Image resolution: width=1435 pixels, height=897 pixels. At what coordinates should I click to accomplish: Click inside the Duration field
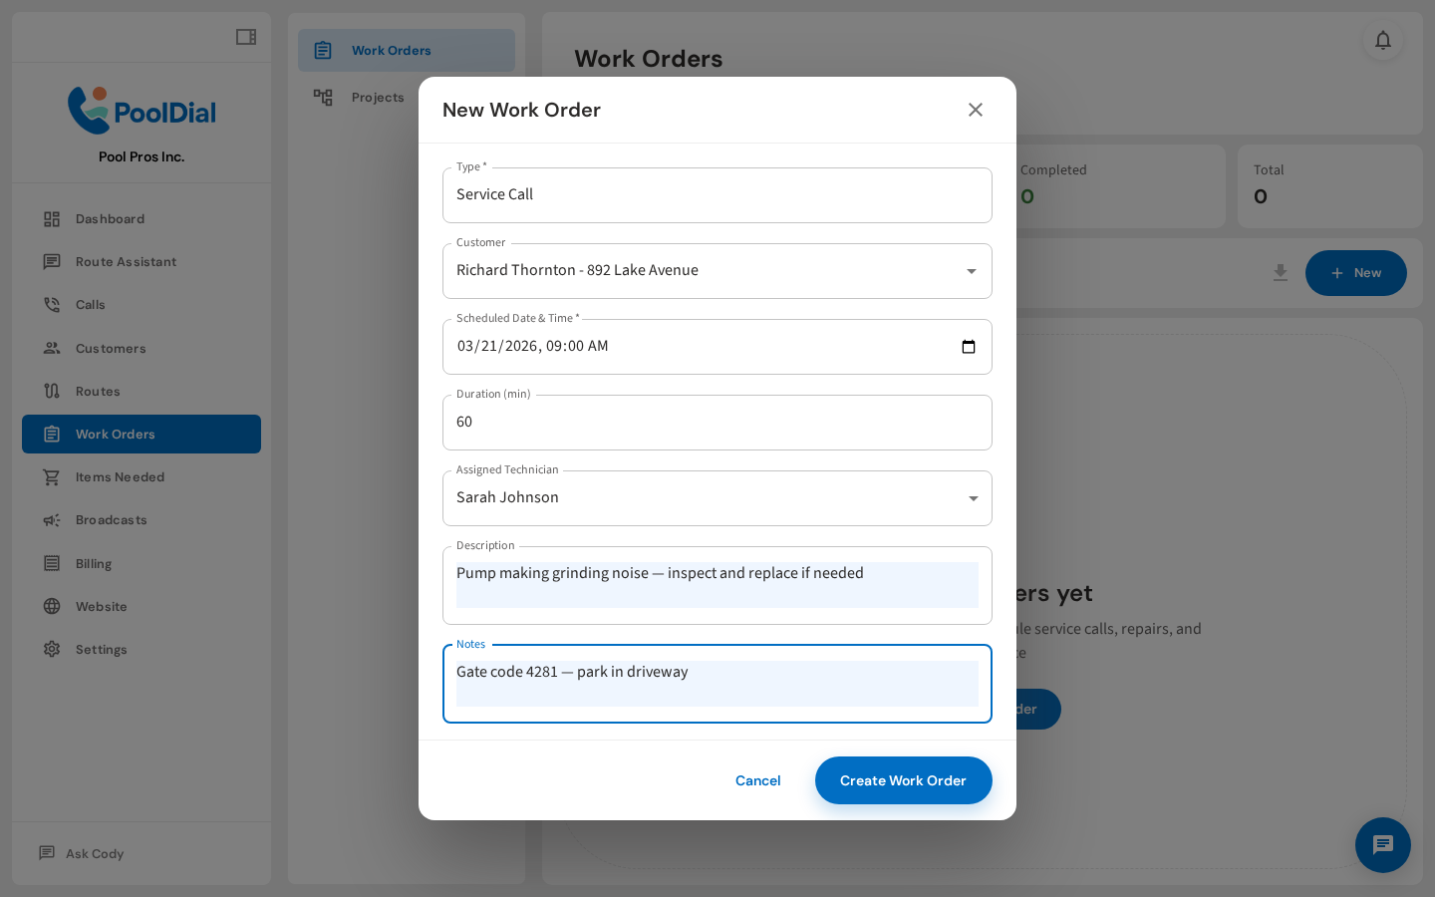tap(717, 422)
